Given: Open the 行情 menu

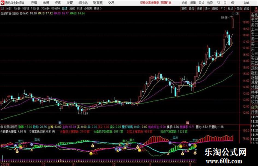Looking at the screenshot, I should [x=34, y=3].
